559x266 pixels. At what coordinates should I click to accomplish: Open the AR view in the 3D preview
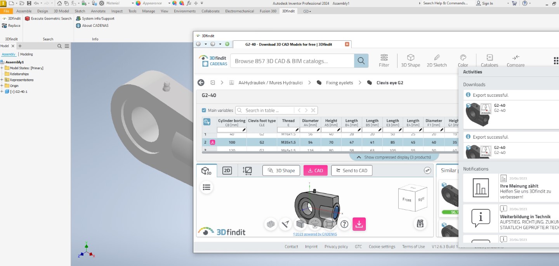coord(420,224)
